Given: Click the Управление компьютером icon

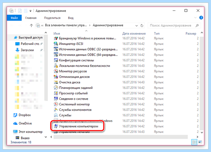Looking at the screenshot, I should 56,126.
